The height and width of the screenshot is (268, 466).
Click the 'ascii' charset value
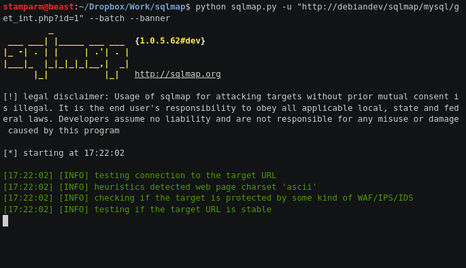299,187
